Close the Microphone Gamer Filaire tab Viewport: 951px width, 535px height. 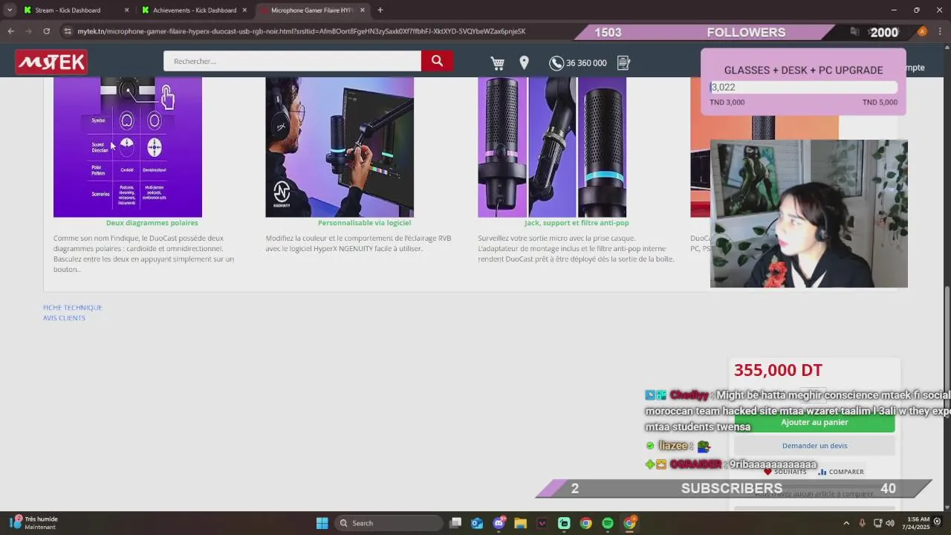363,10
